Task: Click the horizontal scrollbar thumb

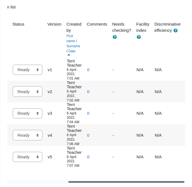Action: (126, 182)
